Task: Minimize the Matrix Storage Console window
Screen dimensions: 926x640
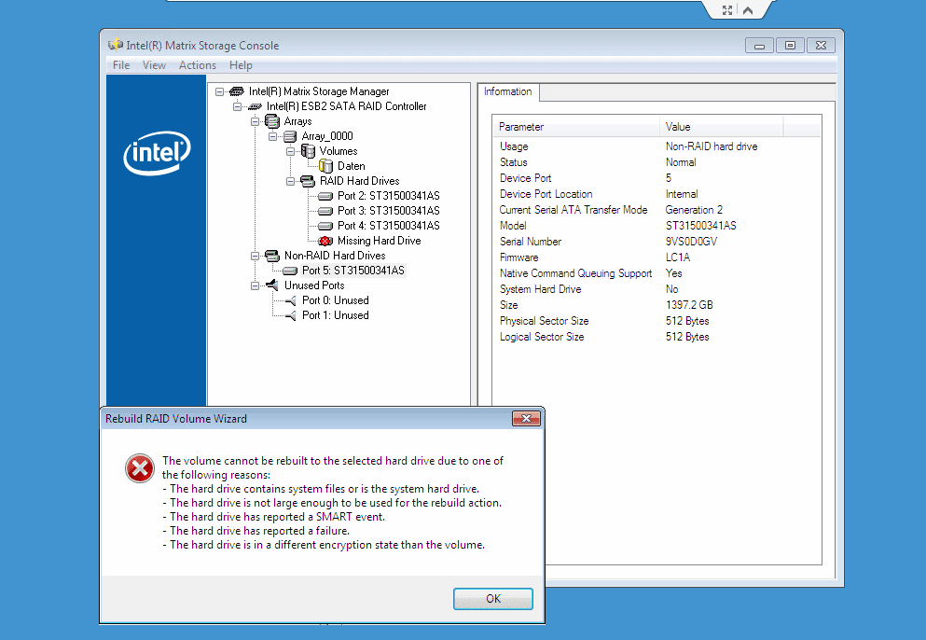Action: (759, 46)
